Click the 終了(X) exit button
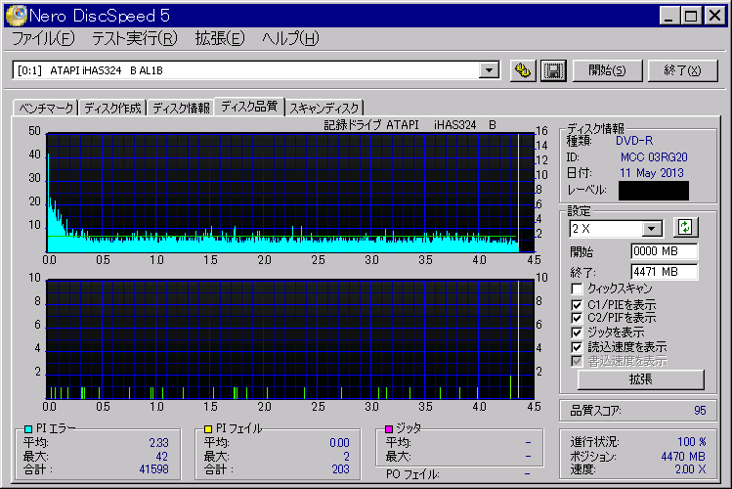This screenshot has height=489, width=732. (x=682, y=70)
